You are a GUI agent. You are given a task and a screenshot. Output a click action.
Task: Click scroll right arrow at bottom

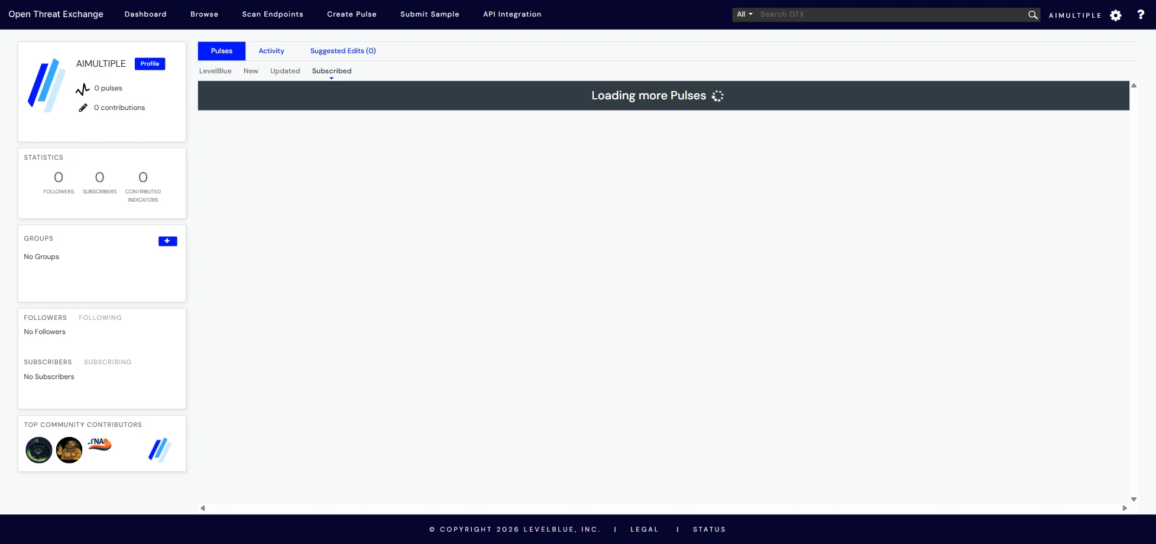(1124, 508)
